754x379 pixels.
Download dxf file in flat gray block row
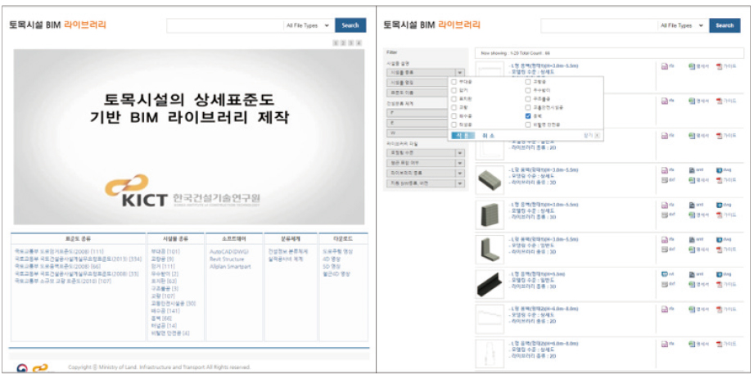[668, 180]
